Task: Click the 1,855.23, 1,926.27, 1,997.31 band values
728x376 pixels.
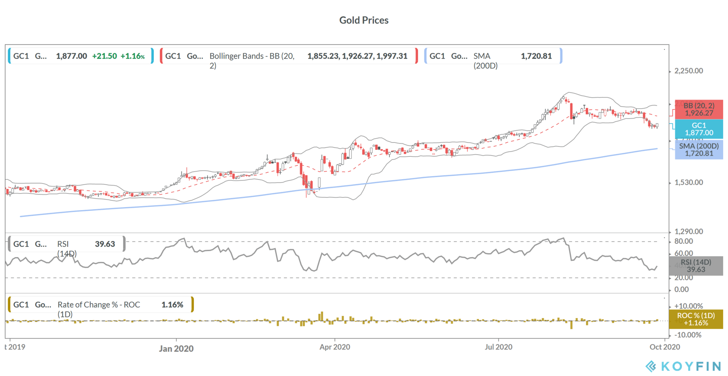Action: click(x=357, y=56)
